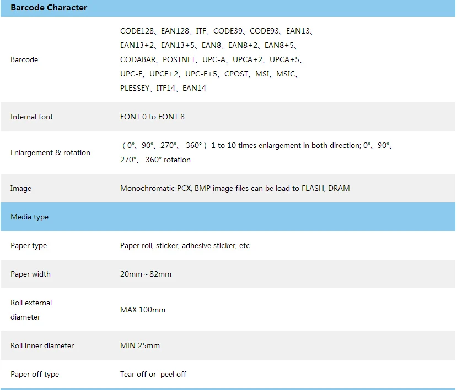Click the value 'Tear off or peel off'
This screenshot has width=457, height=390.
pyautogui.click(x=153, y=374)
